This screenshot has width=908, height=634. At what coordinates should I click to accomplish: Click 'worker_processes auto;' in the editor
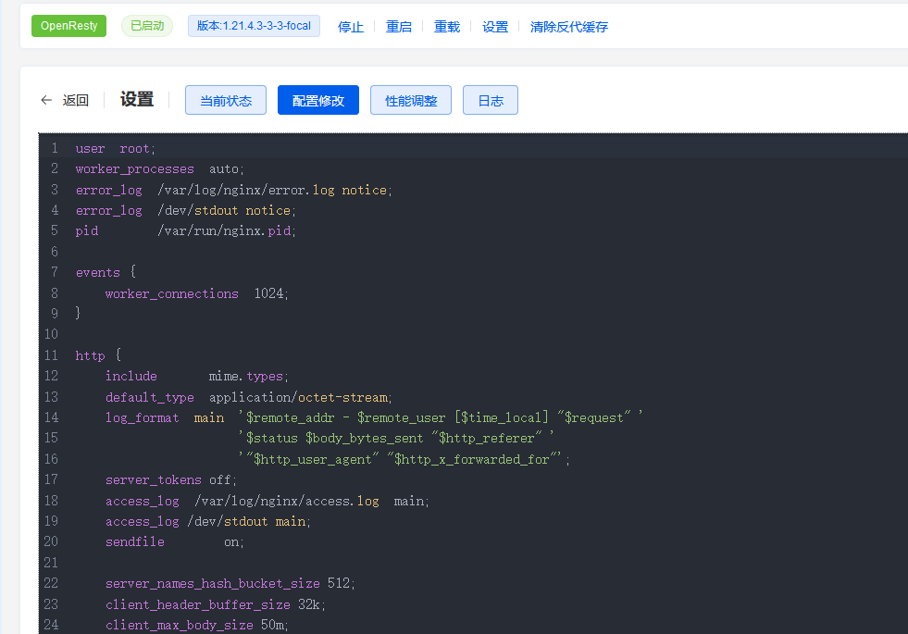pos(160,169)
